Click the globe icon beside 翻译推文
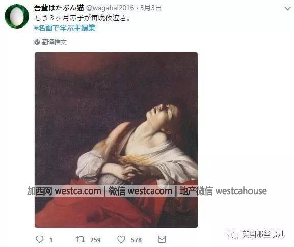Viewport: 294px width, 247px height. click(x=37, y=42)
